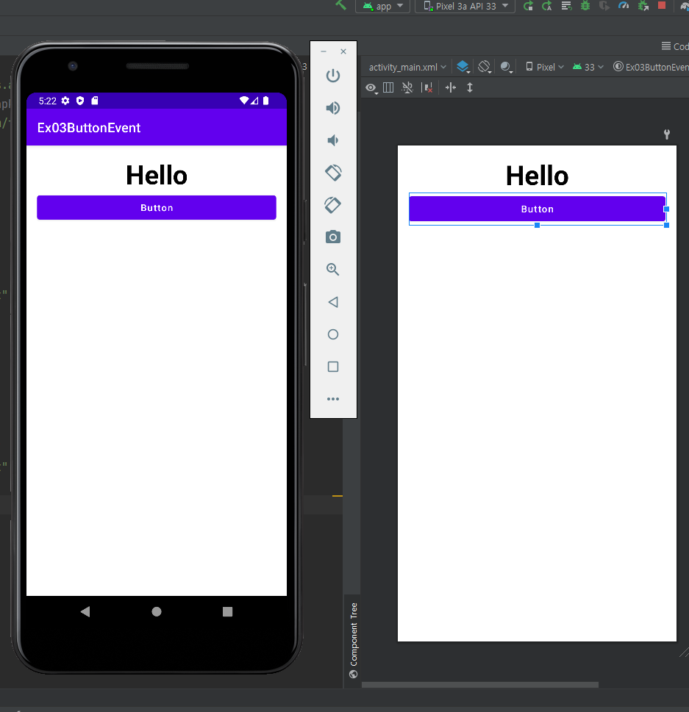Stop the running app with red square

tap(662, 5)
